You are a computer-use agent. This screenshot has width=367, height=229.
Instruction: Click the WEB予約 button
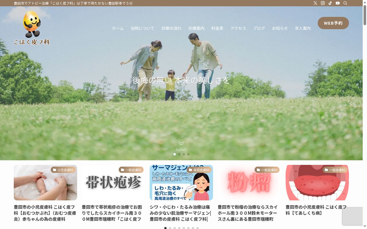coord(333,23)
